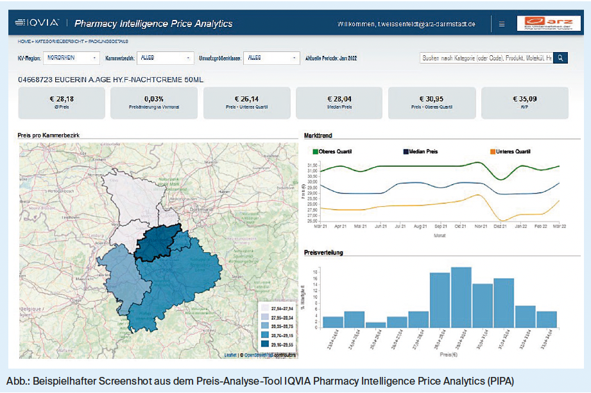Select the € 28,18 Ø Preis card
591x393 pixels.
[62, 103]
